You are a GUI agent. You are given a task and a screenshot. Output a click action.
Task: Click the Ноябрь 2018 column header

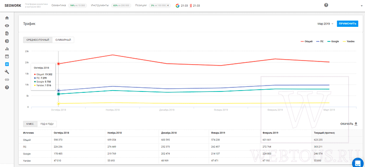[x=115, y=133]
